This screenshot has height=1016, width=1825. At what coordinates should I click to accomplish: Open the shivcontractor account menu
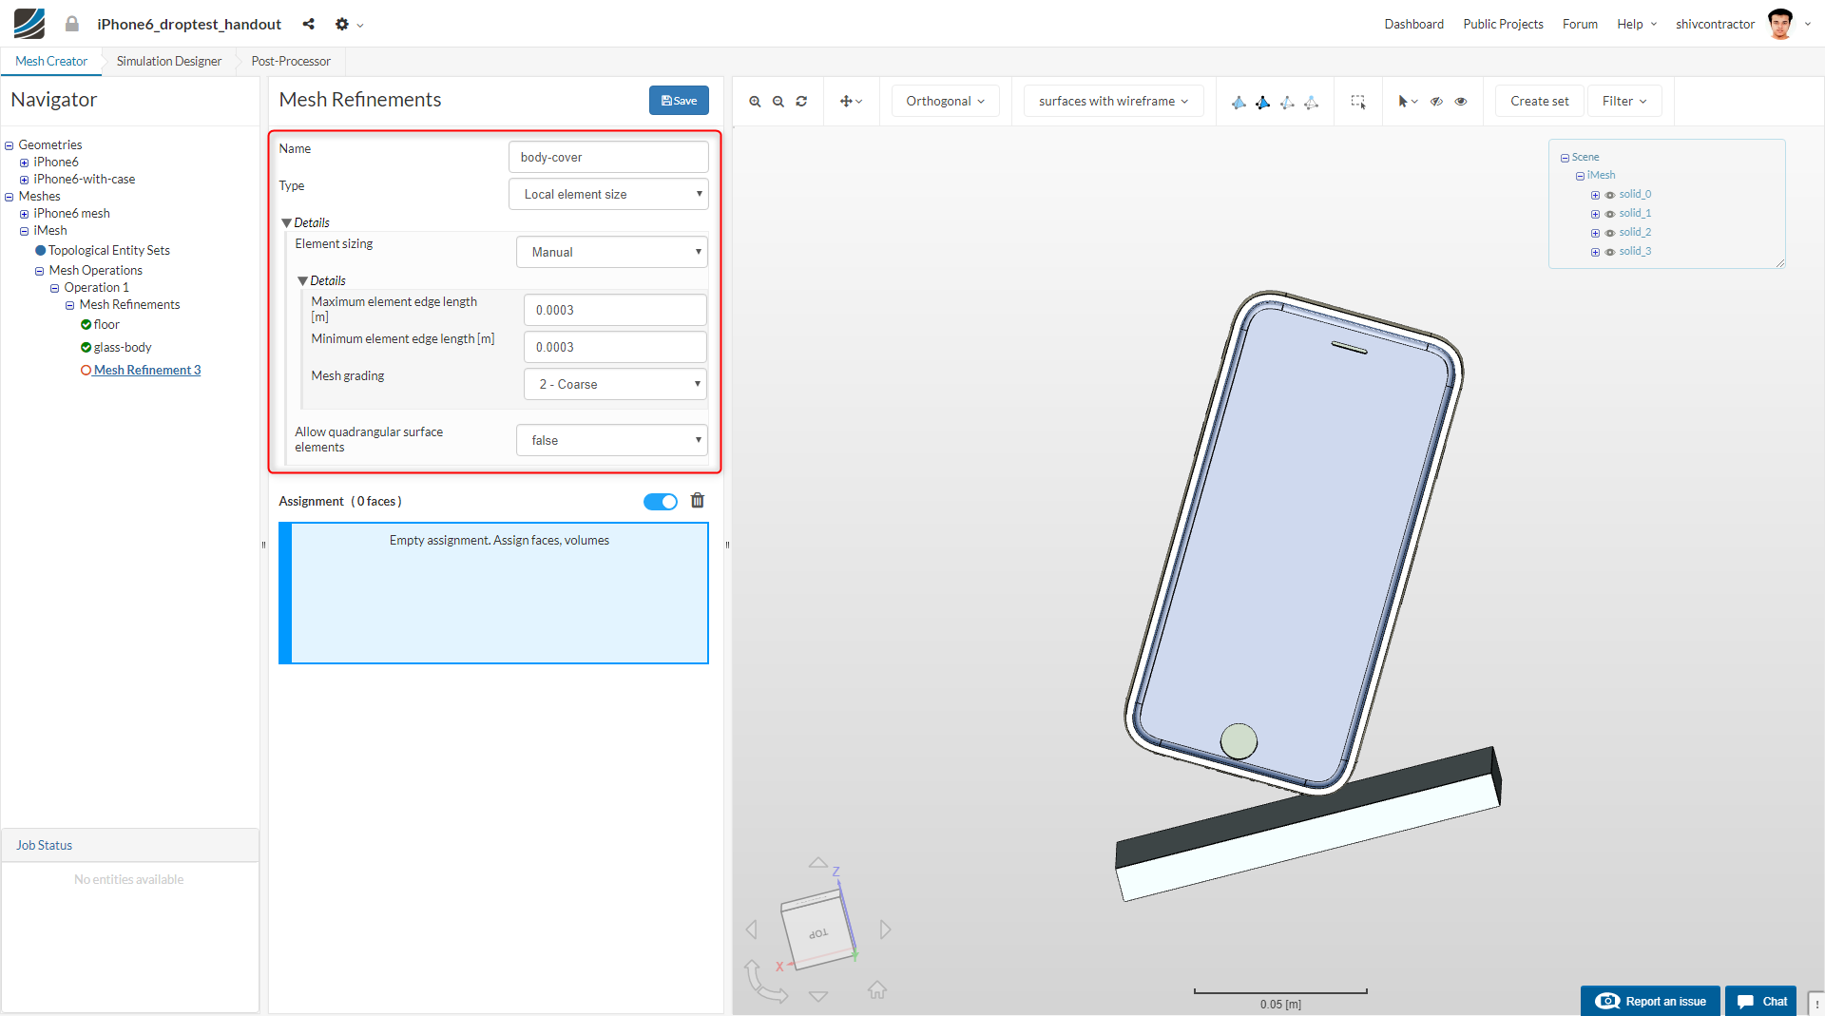click(1744, 24)
